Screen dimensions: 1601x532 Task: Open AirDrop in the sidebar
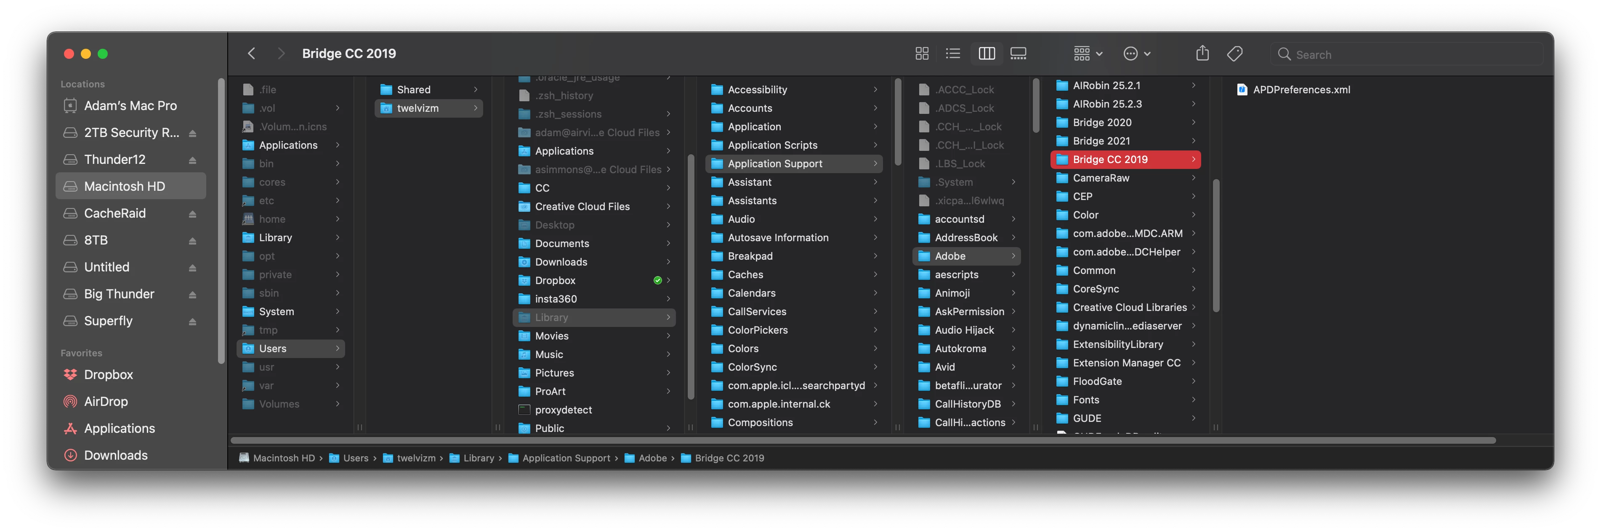pyautogui.click(x=106, y=402)
